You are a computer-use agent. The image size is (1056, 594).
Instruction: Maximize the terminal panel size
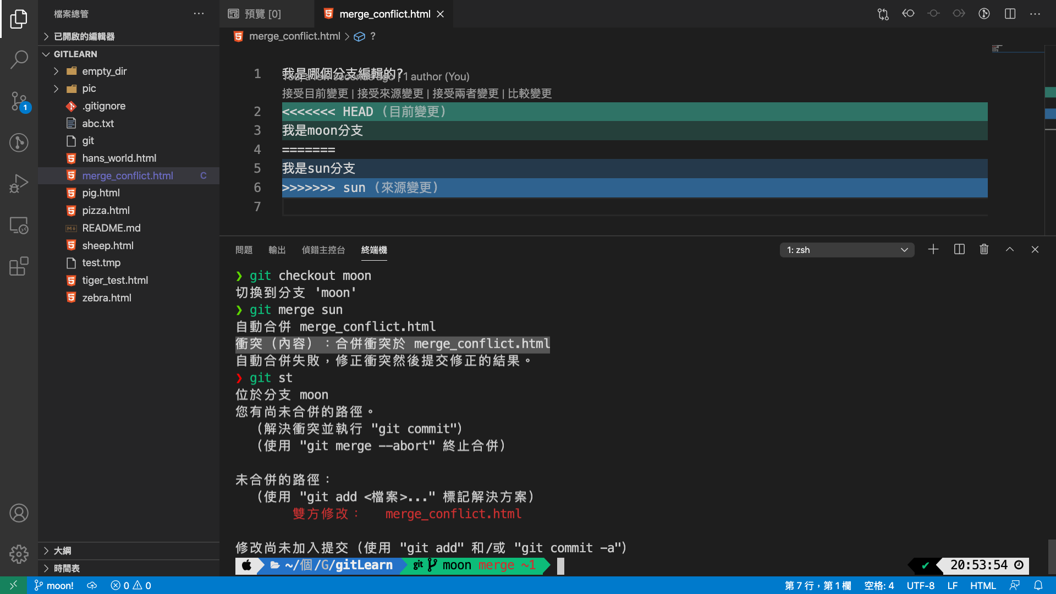(1010, 250)
